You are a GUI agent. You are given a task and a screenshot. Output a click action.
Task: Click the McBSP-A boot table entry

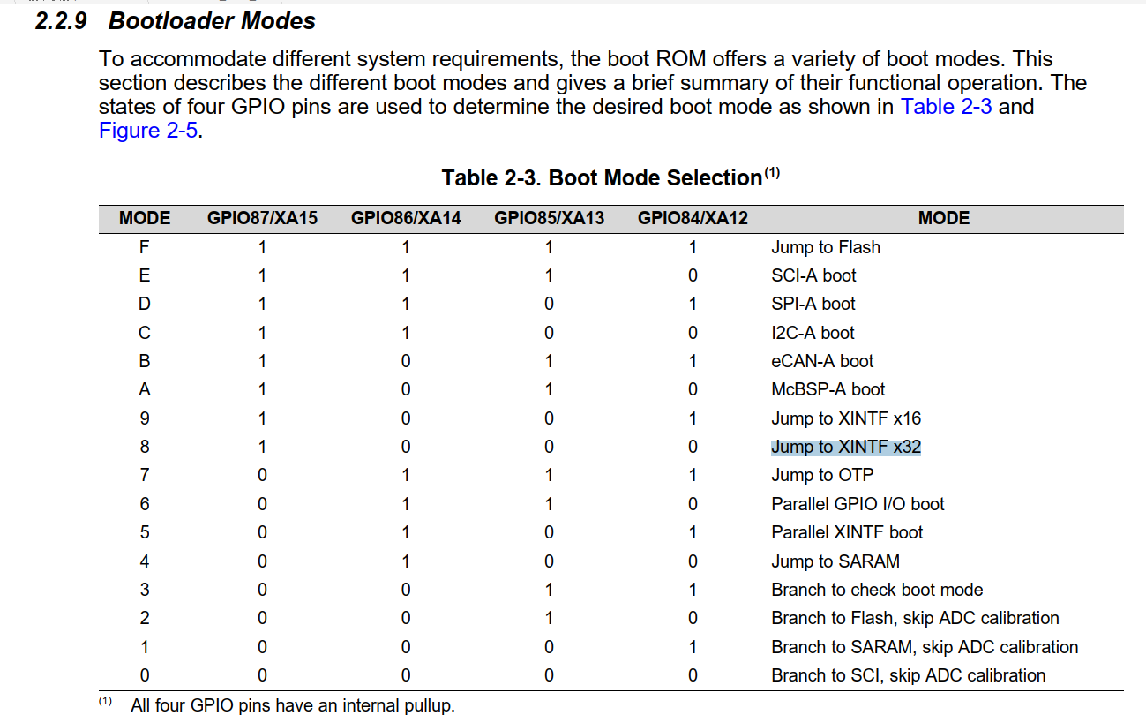click(x=828, y=389)
